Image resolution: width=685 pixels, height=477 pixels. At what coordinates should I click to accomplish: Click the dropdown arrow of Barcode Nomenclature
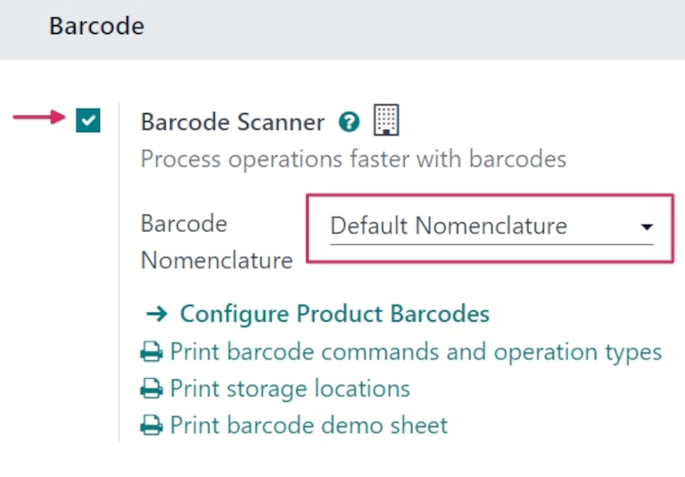pyautogui.click(x=647, y=226)
